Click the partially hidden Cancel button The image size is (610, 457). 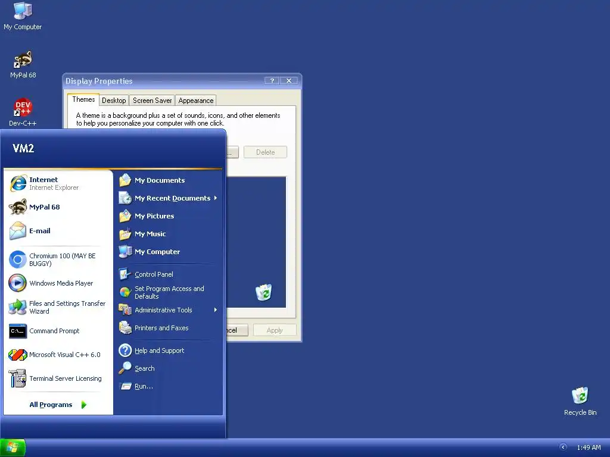(237, 330)
